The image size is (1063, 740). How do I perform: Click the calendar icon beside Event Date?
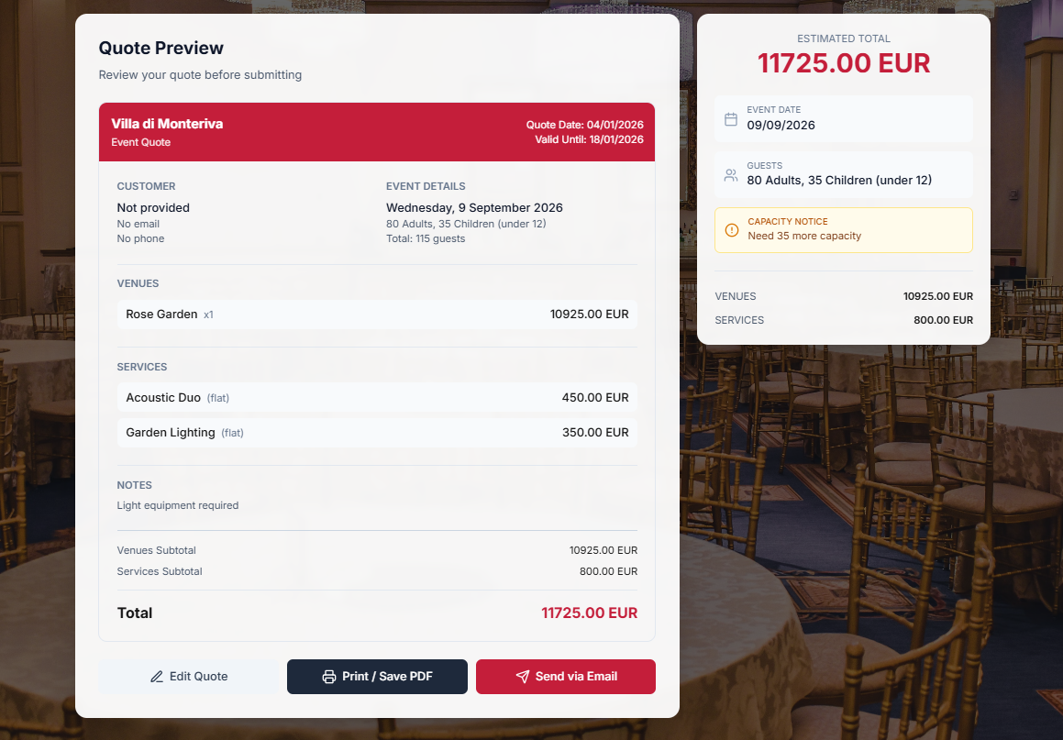point(731,119)
